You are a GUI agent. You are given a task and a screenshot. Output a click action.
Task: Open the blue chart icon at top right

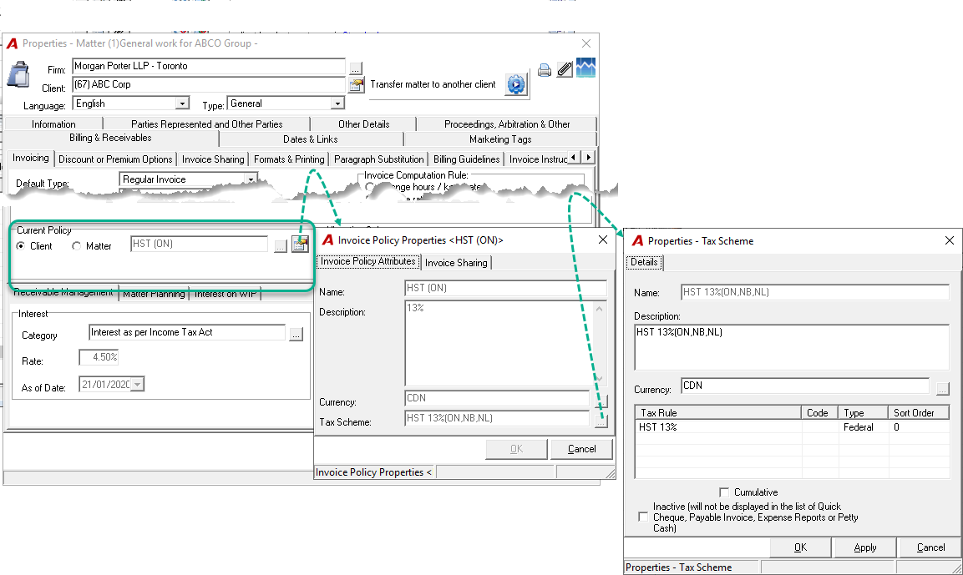(x=585, y=68)
